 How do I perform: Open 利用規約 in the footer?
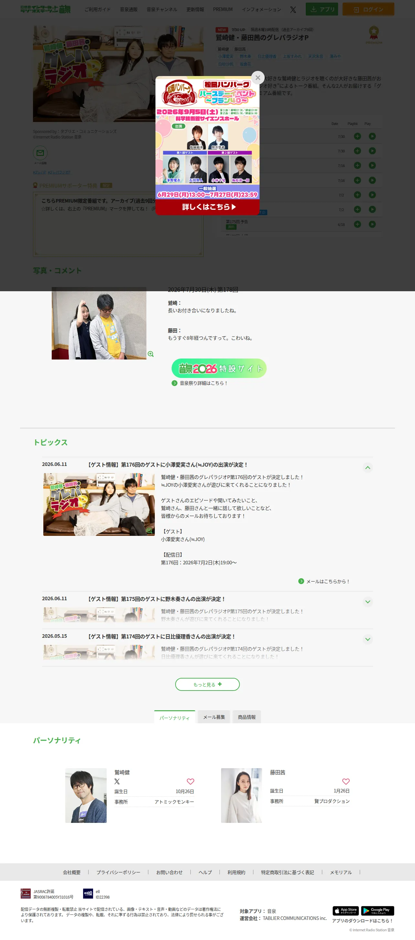[x=237, y=872]
